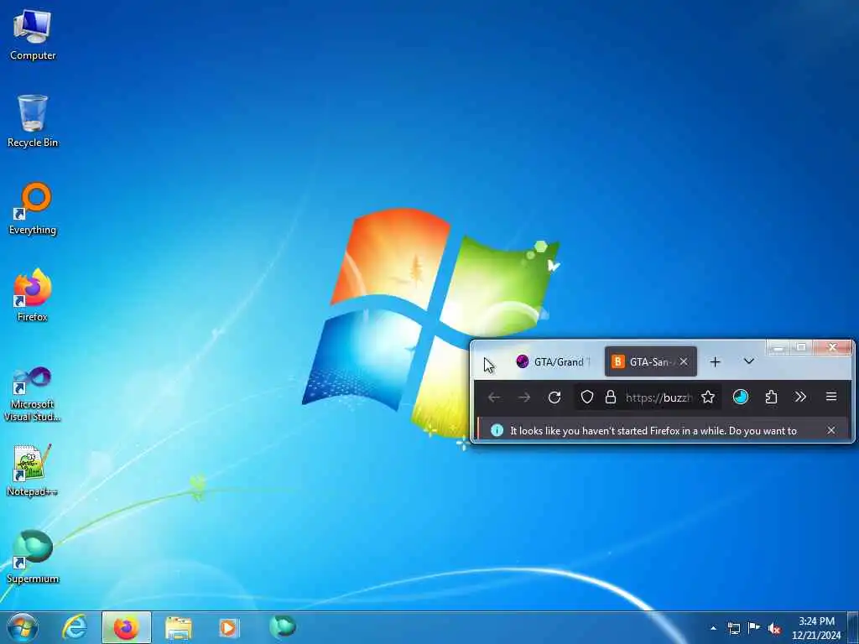Image resolution: width=859 pixels, height=644 pixels.
Task: Open the Computer desktop icon
Action: [x=33, y=34]
